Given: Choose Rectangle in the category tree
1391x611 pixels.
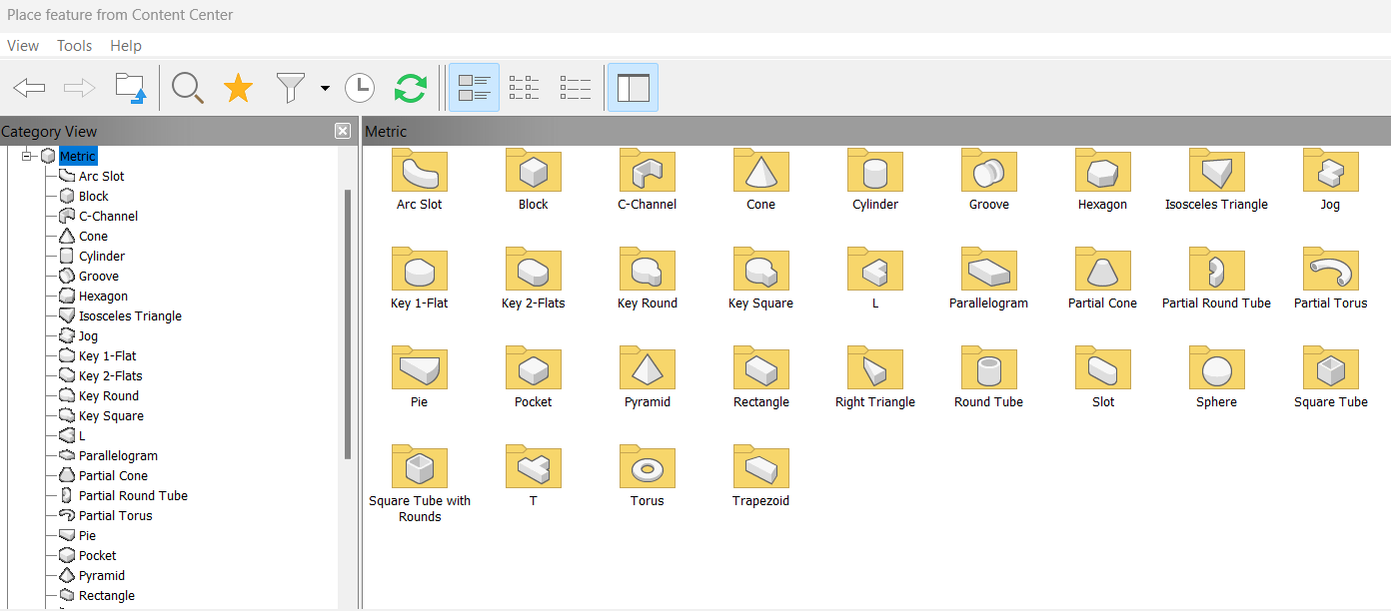Looking at the screenshot, I should [x=107, y=595].
